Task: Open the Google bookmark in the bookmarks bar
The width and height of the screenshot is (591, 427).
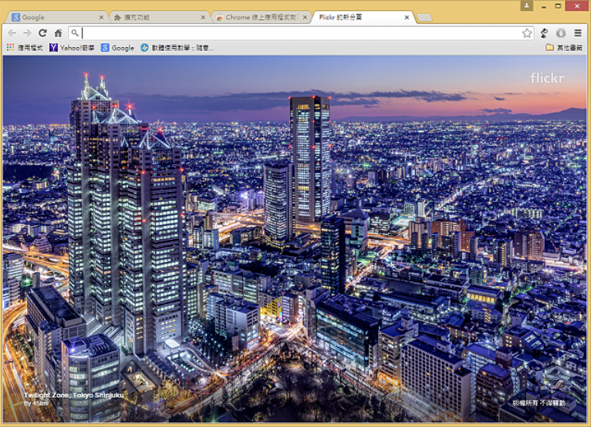Action: pyautogui.click(x=117, y=48)
